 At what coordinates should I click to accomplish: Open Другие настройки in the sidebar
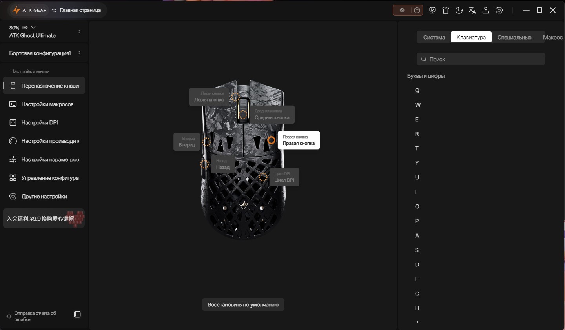coord(44,196)
